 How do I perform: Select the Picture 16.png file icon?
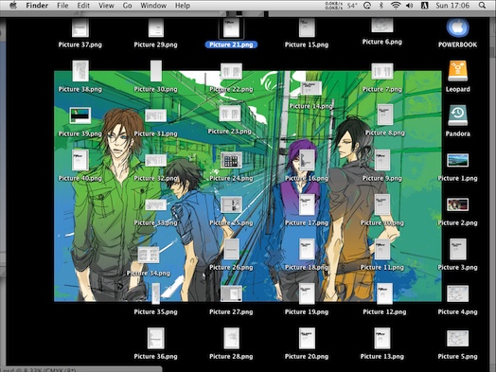point(307,160)
